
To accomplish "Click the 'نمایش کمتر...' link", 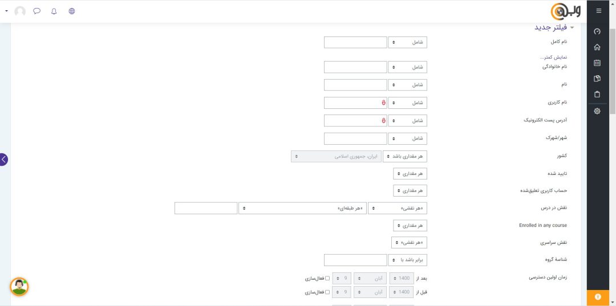I will coord(553,58).
